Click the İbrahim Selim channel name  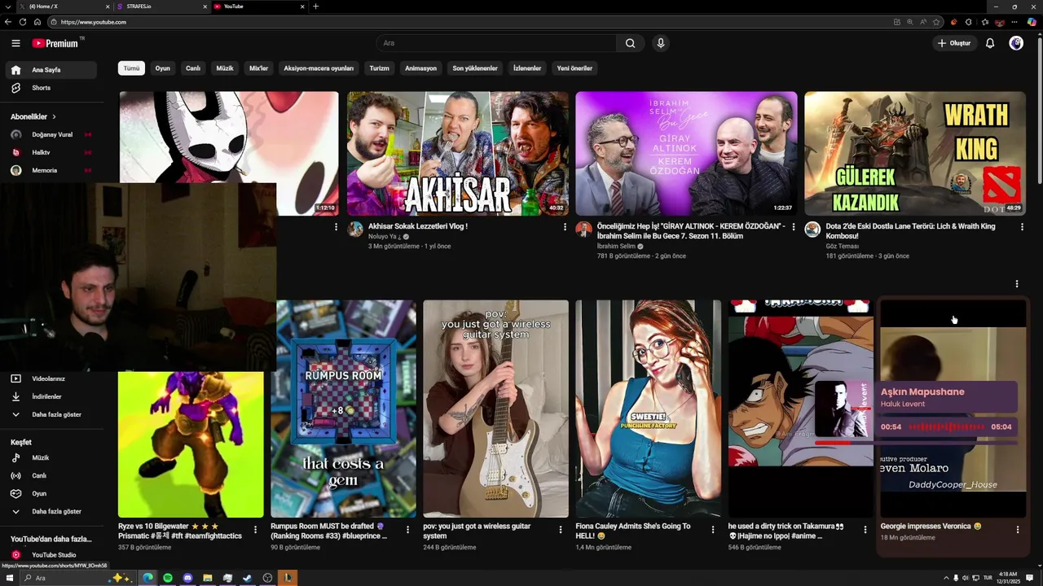[x=616, y=246]
